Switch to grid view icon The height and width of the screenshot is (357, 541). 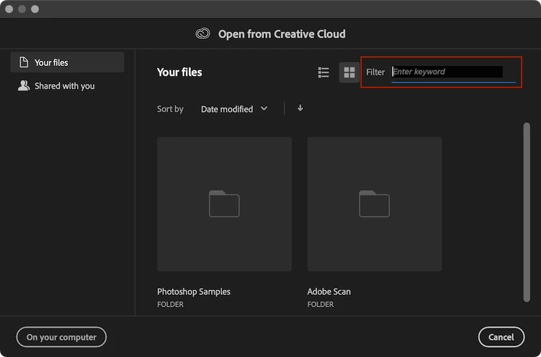[x=349, y=72]
